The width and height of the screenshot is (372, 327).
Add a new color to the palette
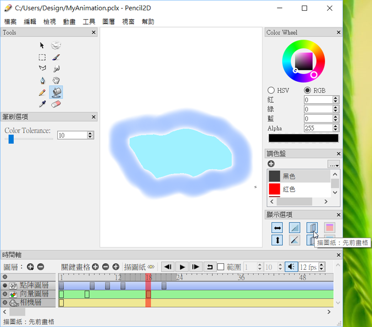pos(271,164)
